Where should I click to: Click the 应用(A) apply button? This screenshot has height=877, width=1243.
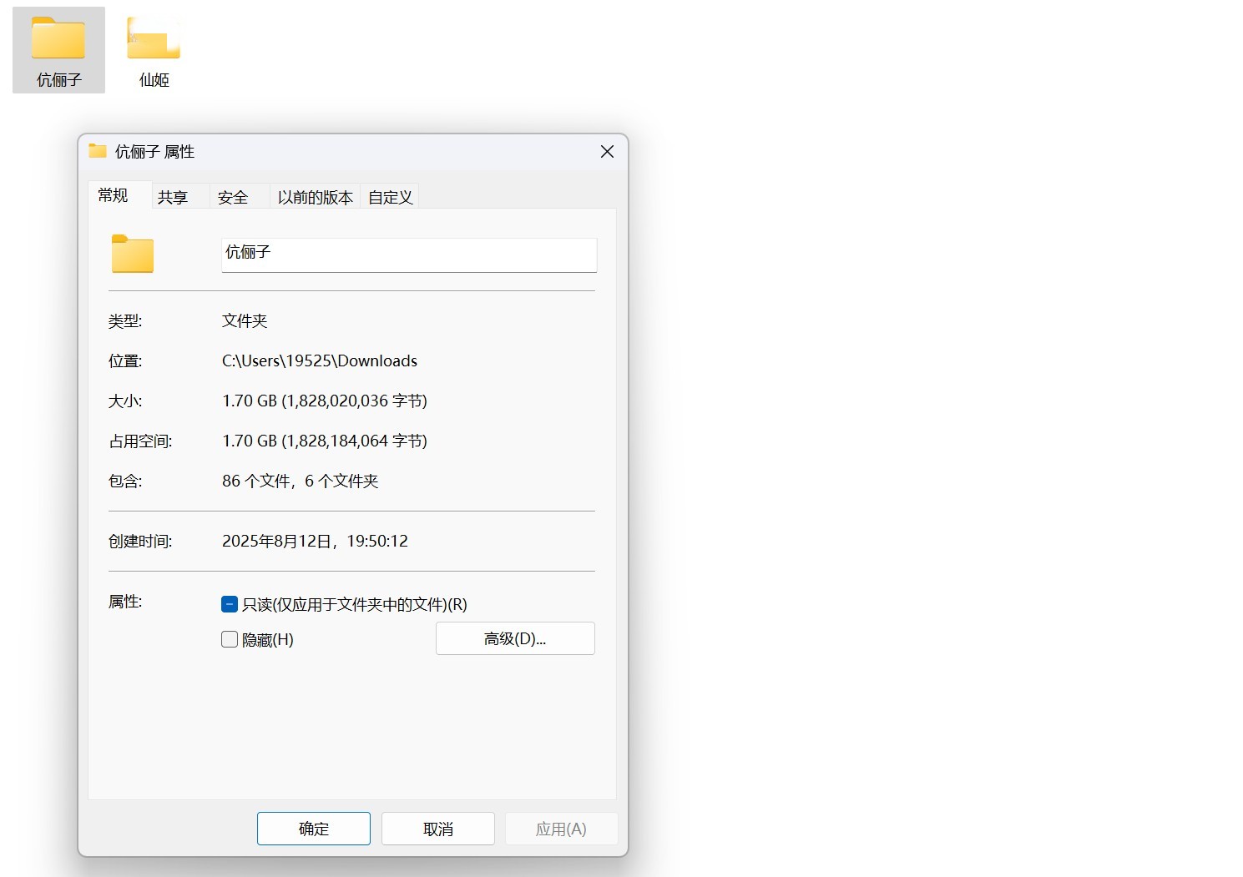click(561, 828)
